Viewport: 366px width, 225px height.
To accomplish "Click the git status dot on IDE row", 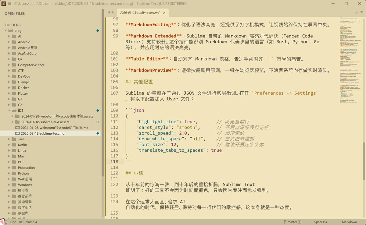I will pos(98,111).
